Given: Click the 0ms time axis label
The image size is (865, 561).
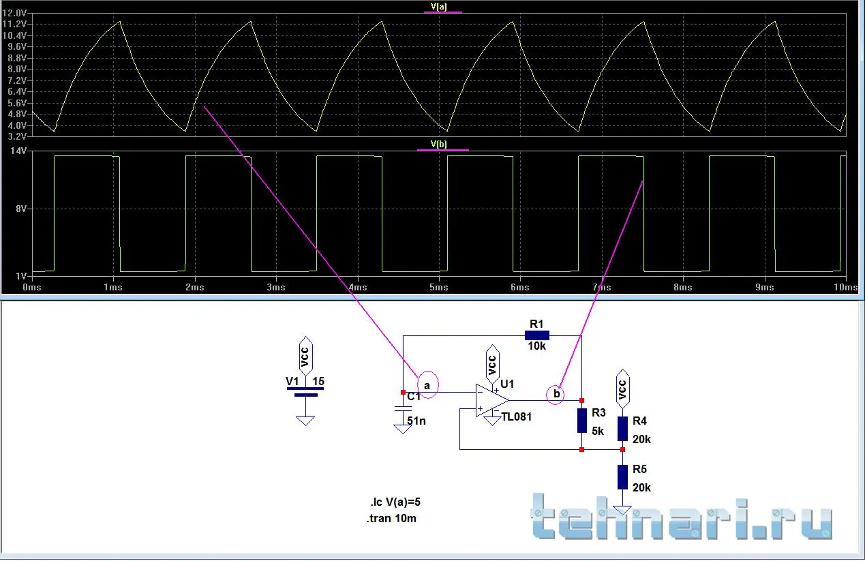Looking at the screenshot, I should click(x=32, y=288).
